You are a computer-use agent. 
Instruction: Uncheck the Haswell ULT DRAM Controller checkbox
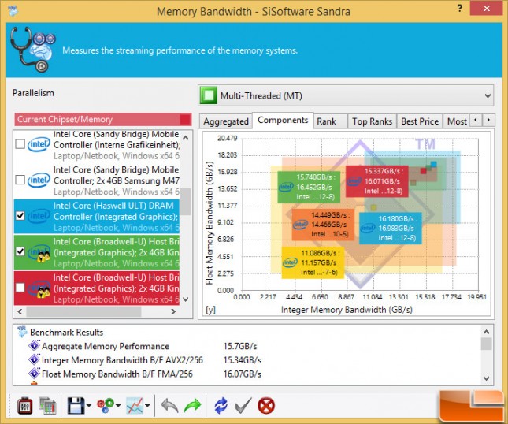pos(20,216)
